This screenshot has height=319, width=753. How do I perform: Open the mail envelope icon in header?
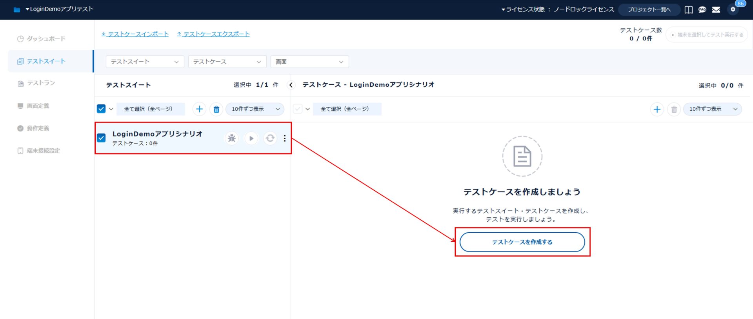[716, 9]
